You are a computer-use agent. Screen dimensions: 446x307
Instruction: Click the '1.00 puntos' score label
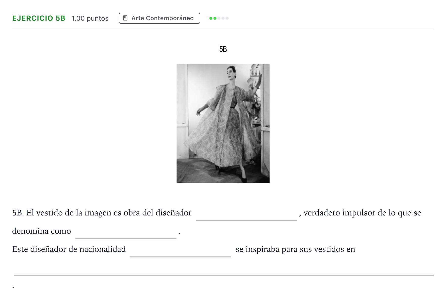pos(90,18)
